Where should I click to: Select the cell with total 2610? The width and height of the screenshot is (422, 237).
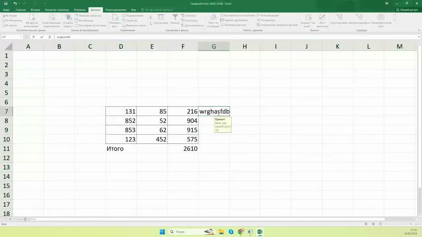[183, 149]
